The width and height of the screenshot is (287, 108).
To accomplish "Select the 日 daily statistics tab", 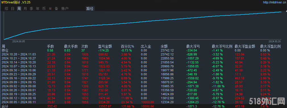I will [13, 9].
